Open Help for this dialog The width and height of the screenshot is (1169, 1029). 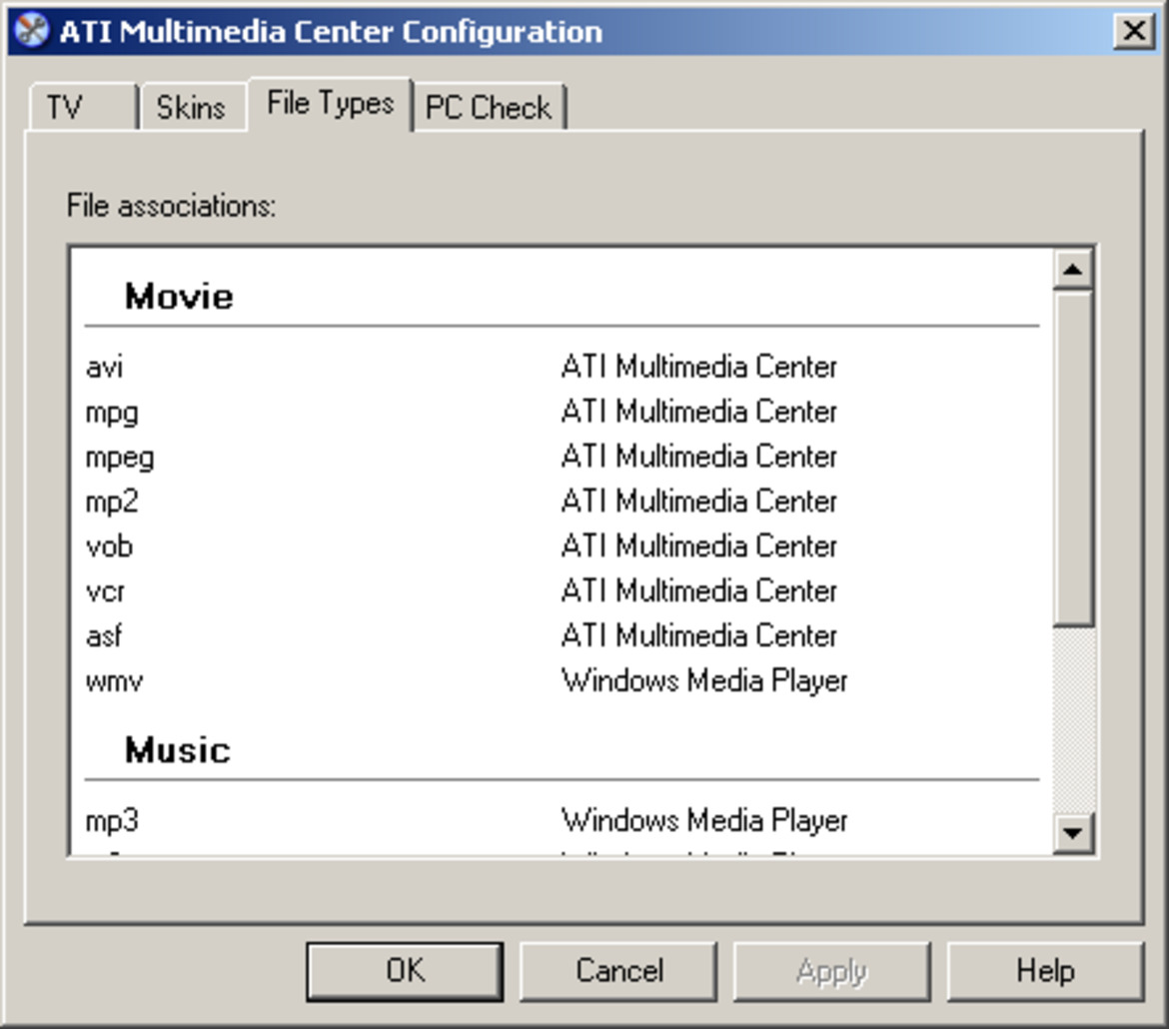(1045, 971)
